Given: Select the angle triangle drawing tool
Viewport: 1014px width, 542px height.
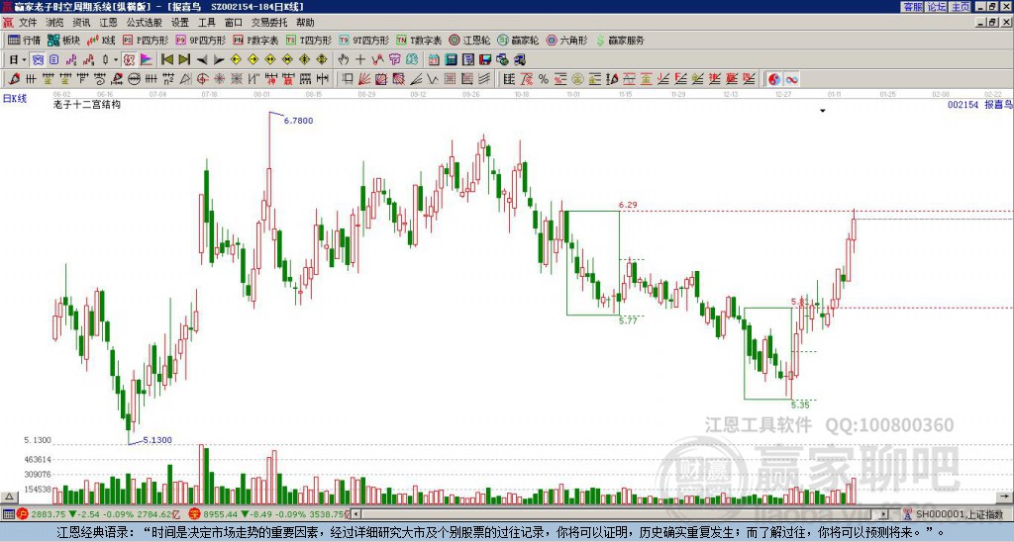Looking at the screenshot, I should (185, 79).
